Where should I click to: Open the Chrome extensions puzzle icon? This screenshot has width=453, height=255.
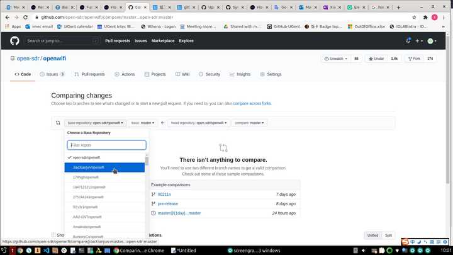coord(425,18)
